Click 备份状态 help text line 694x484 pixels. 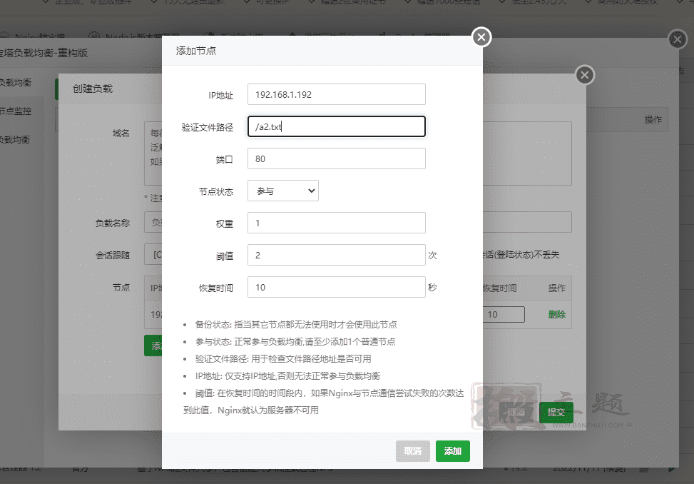pos(296,325)
